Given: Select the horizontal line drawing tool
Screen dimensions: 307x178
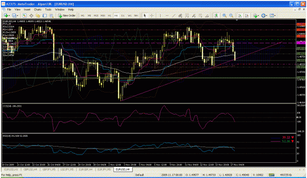Looking at the screenshot, I should pyautogui.click(x=167, y=15).
